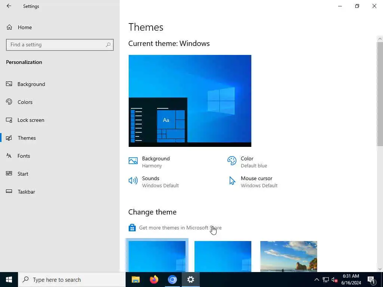Click the theme Background image icon
Image resolution: width=383 pixels, height=287 pixels.
click(133, 161)
